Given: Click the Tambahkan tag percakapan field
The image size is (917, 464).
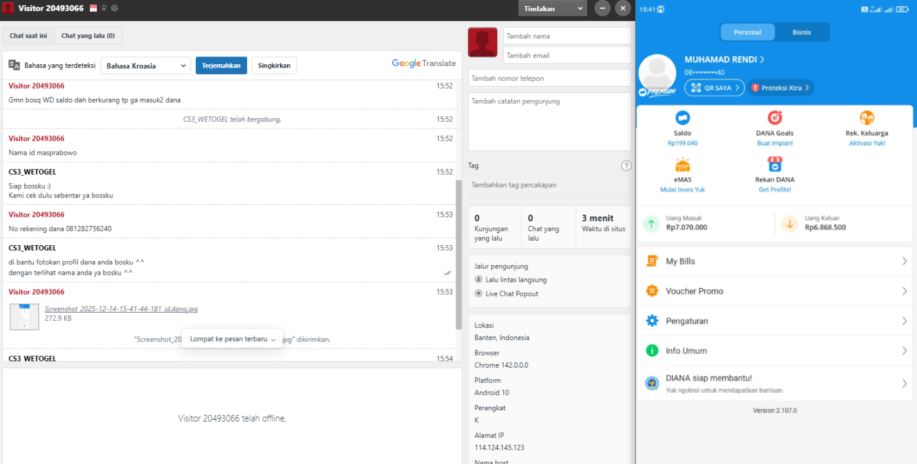Looking at the screenshot, I should [550, 185].
